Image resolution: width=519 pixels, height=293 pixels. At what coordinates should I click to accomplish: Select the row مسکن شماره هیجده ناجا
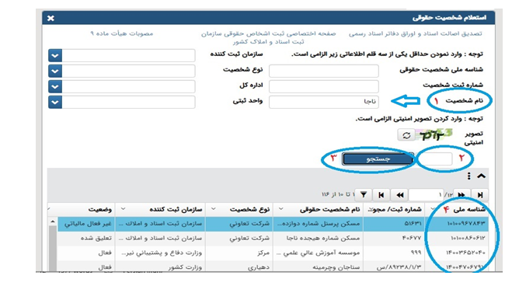pos(273,239)
